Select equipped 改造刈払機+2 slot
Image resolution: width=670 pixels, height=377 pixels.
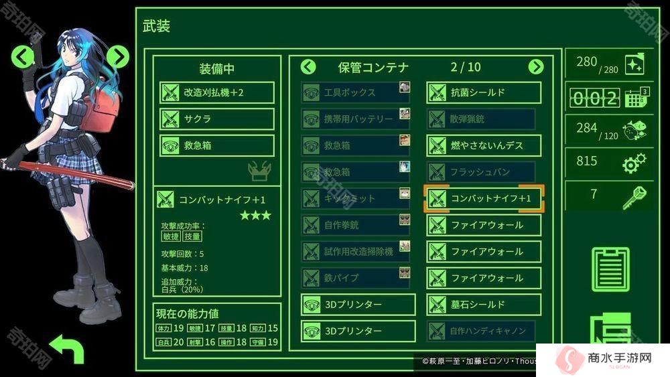click(216, 92)
